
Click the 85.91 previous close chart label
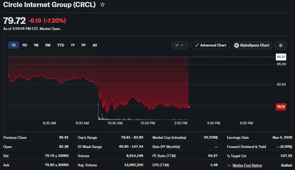click(281, 57)
